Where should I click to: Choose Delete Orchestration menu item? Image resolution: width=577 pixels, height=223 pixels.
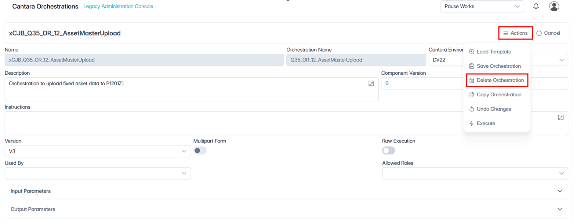click(497, 80)
